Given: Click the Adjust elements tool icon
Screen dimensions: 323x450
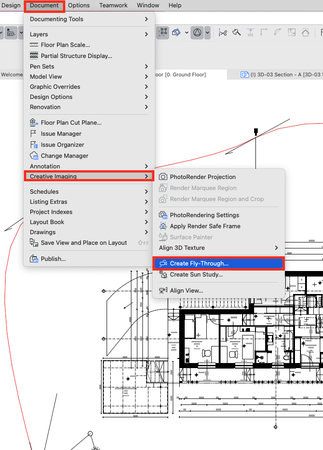Looking at the screenshot, I should 250,32.
